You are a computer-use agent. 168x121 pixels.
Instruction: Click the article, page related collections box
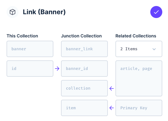(139, 78)
